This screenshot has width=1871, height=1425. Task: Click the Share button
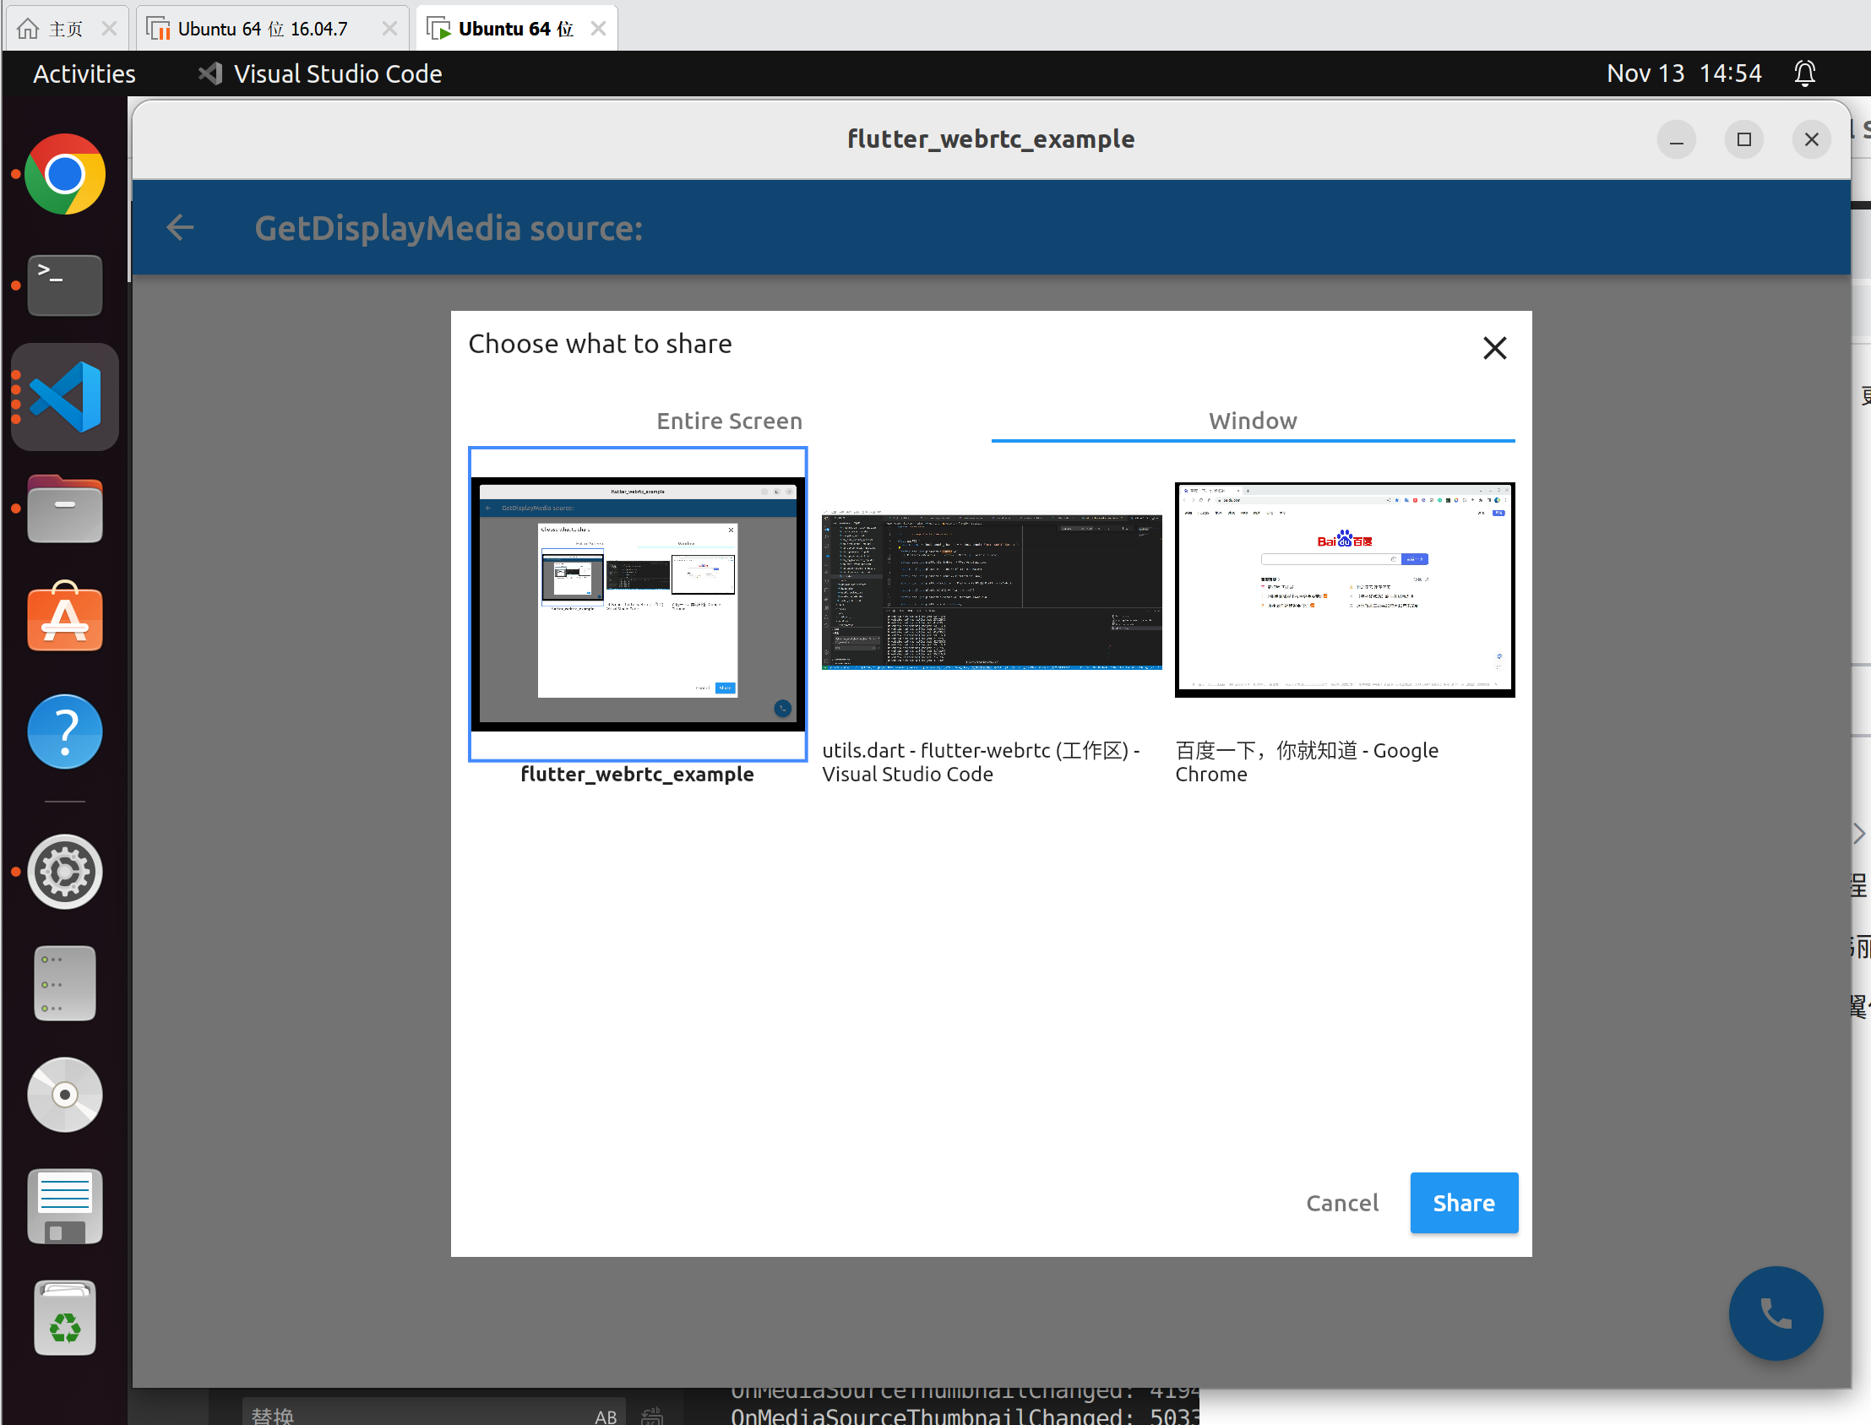click(1463, 1202)
